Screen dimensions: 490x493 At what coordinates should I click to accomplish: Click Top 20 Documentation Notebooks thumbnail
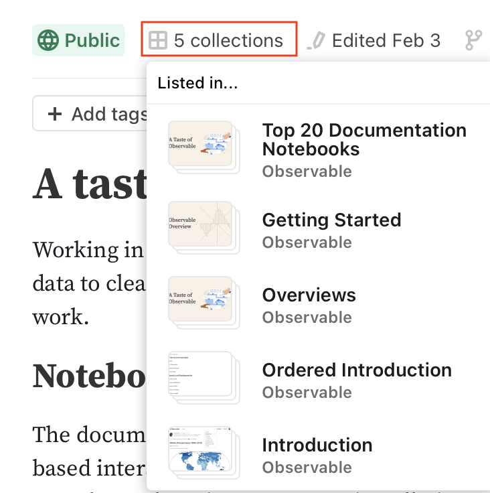204,147
